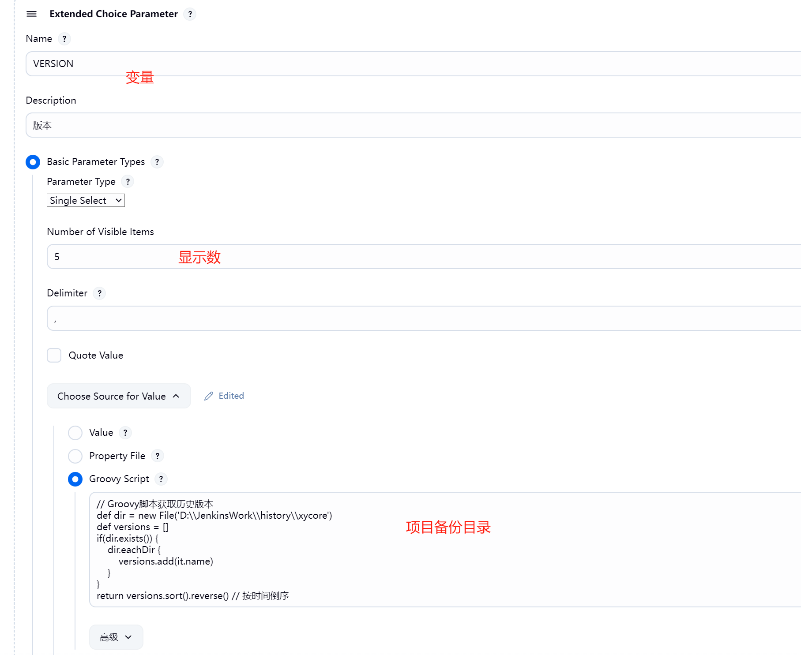Show help for Basic Parameter Types
Viewport: 801px width, 655px height.
click(157, 162)
